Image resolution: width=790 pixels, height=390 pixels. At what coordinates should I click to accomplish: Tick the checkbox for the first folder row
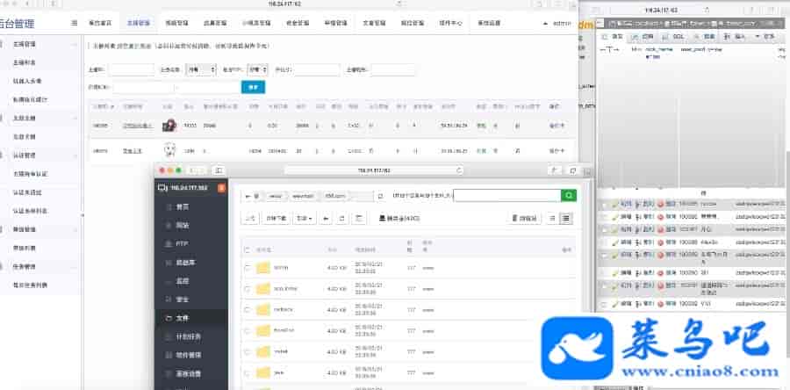click(x=247, y=267)
